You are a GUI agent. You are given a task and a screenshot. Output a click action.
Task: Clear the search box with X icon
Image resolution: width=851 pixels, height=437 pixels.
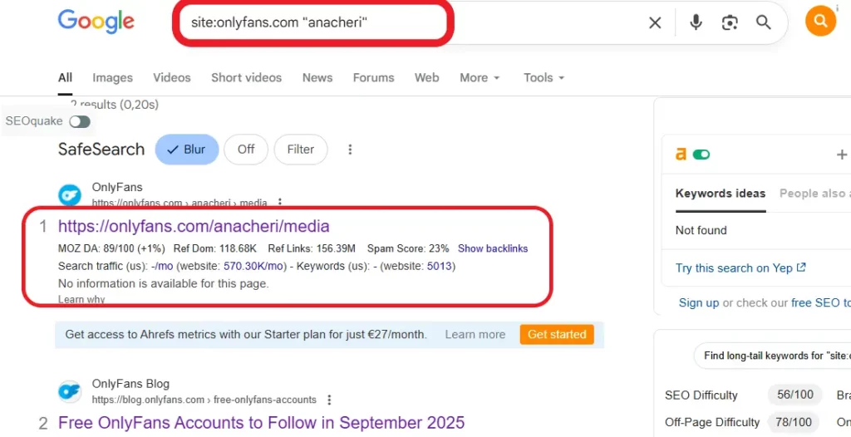point(655,22)
